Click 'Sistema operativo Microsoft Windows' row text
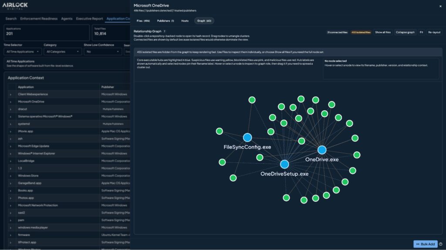This screenshot has width=446, height=250. (x=45, y=116)
